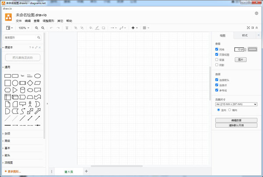Open the 帮助 Help menu
Image resolution: width=263 pixels, height=177 pixels.
click(69, 21)
